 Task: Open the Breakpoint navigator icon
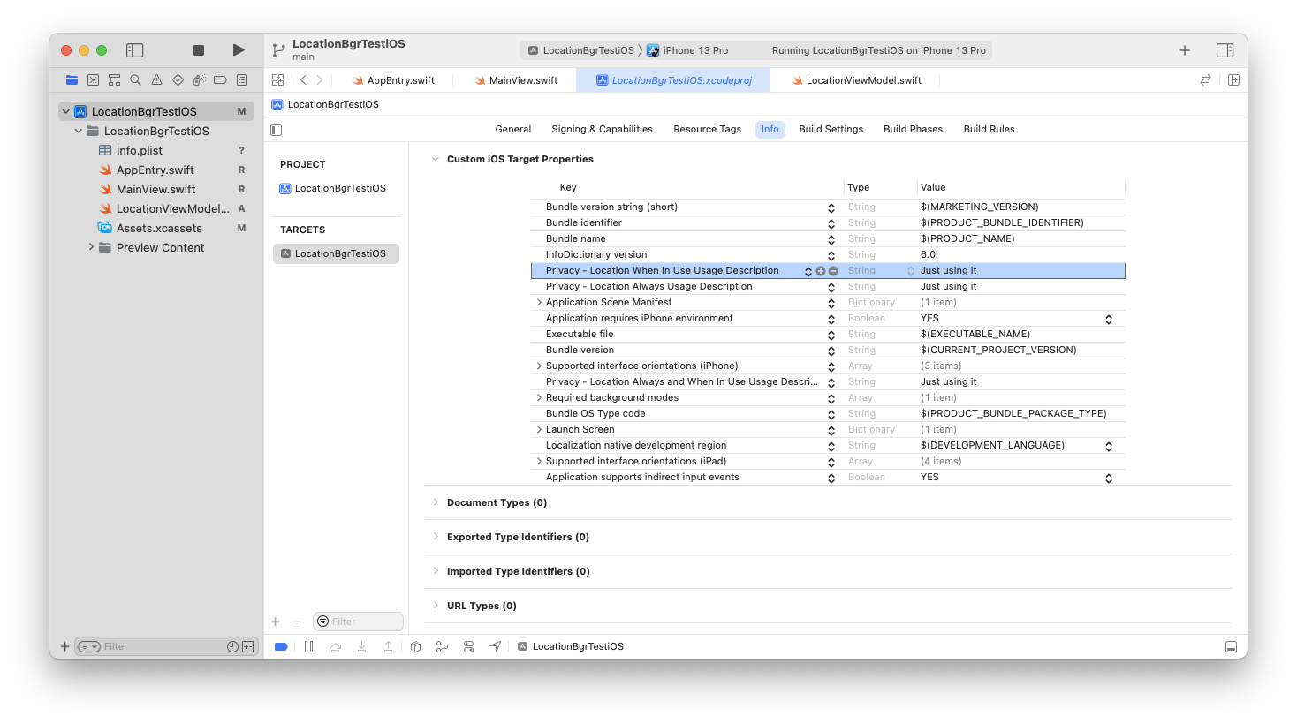coord(220,79)
